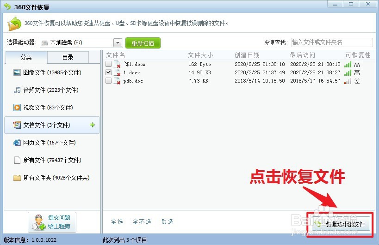Image resolution: width=379 pixels, height=245 pixels.
Task: Click the 7.73 KB size value
Action: 198,81
